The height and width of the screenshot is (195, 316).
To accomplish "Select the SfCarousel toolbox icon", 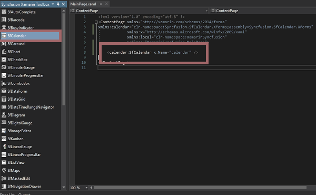I will [x=4, y=44].
